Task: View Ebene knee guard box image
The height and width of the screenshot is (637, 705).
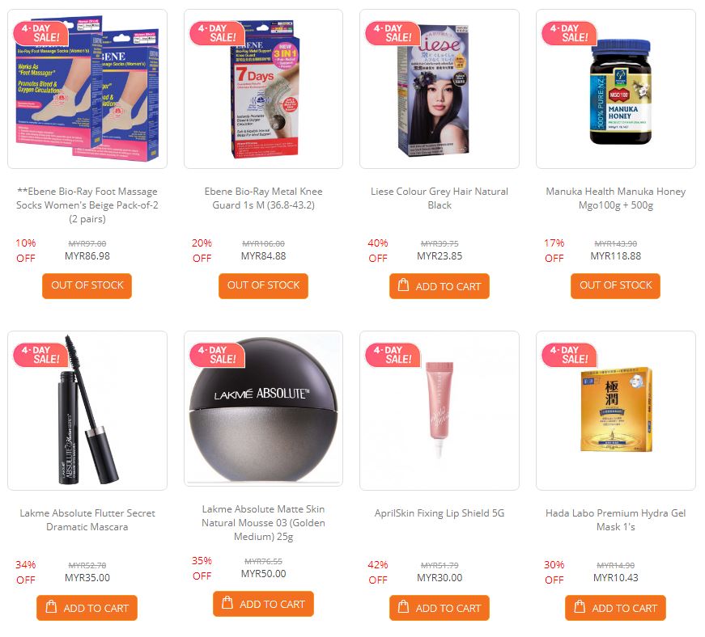Action: tap(264, 89)
